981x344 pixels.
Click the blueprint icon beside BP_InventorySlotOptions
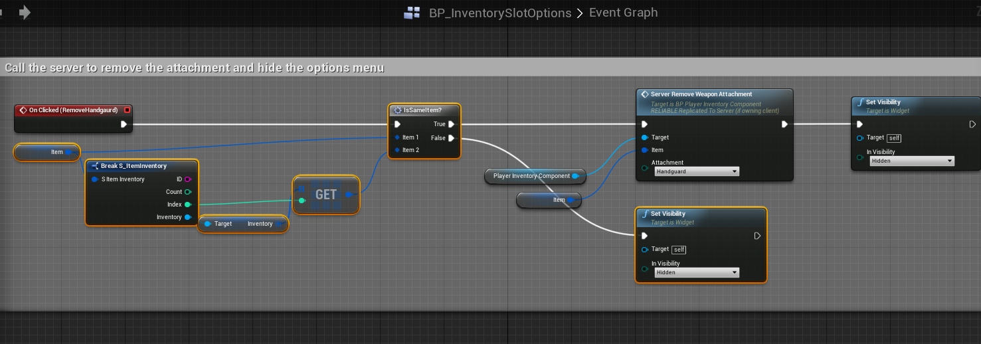(412, 13)
